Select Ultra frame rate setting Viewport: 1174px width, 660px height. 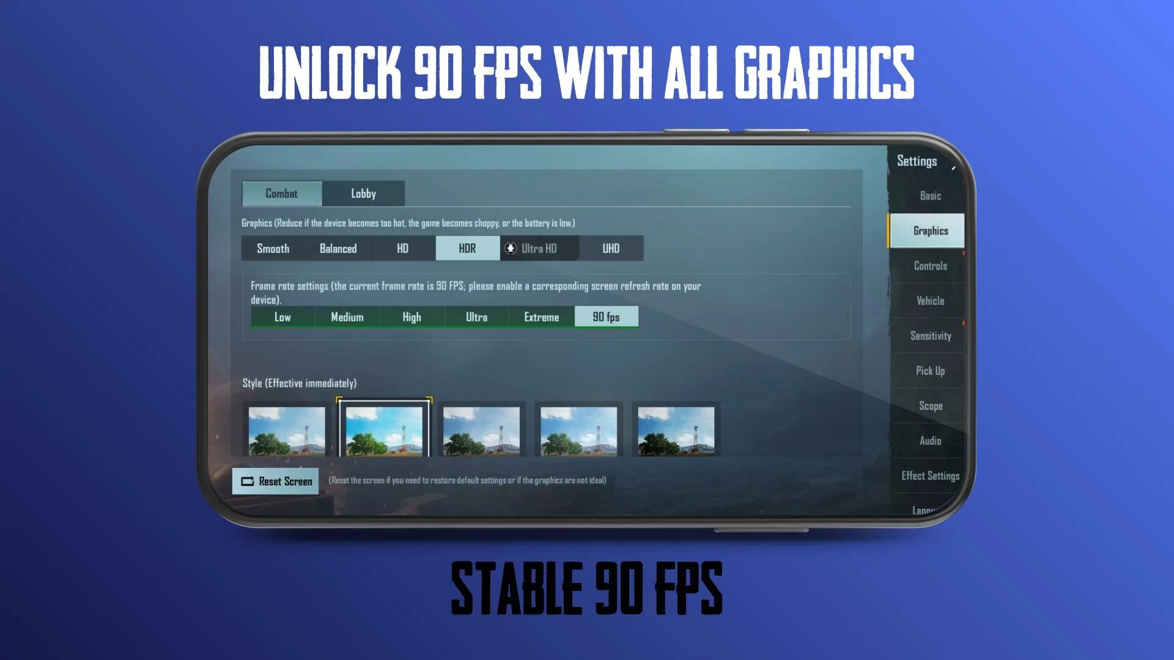pos(476,316)
